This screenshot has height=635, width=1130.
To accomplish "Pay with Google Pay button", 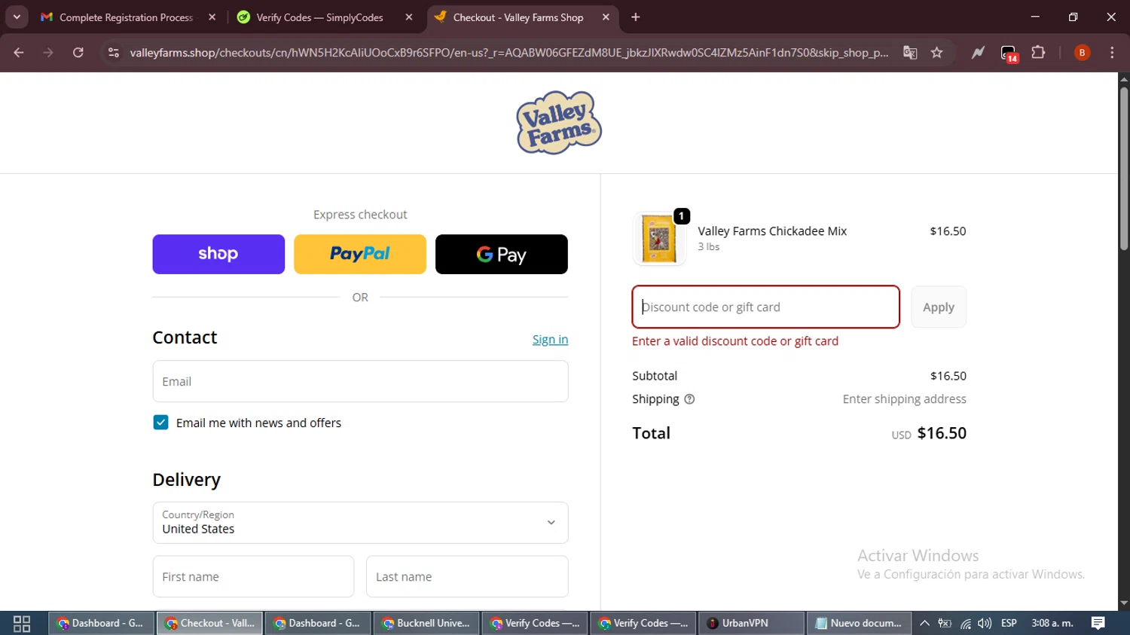I will [502, 254].
